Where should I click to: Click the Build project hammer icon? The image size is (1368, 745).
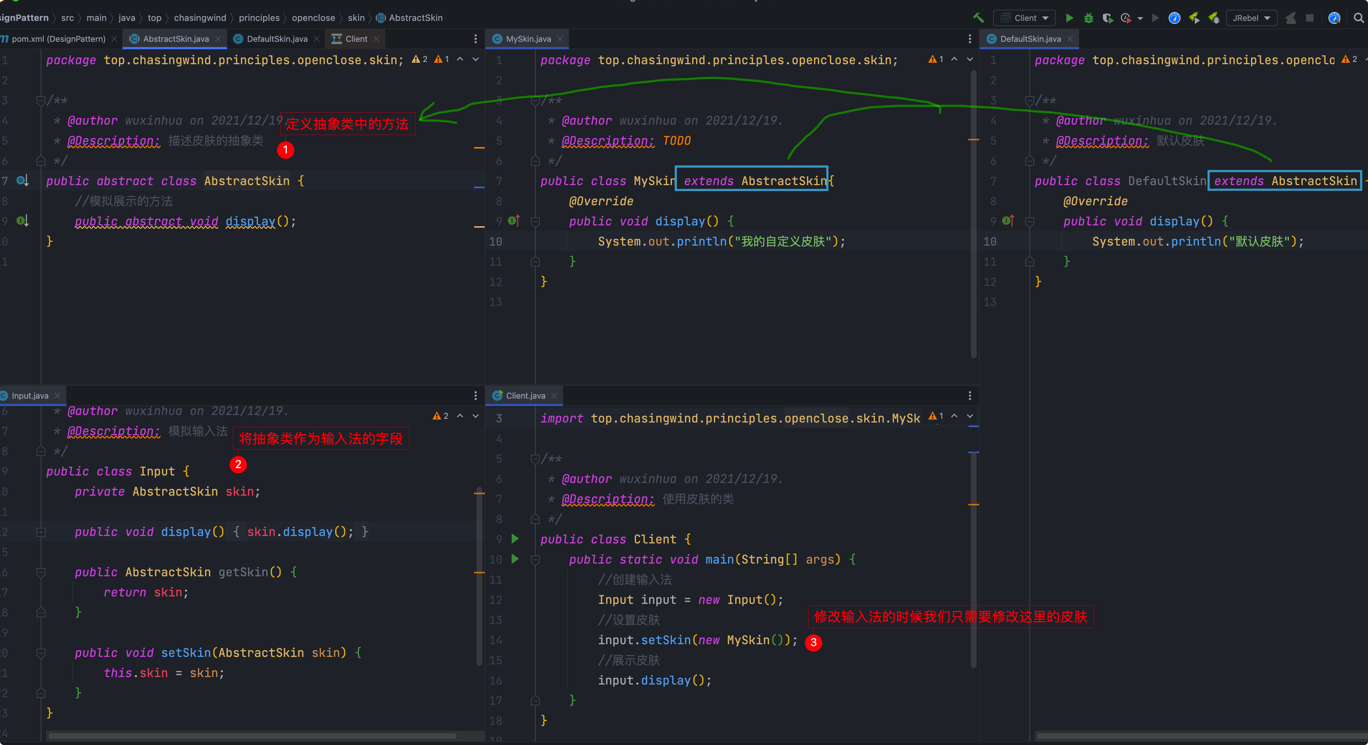click(978, 18)
